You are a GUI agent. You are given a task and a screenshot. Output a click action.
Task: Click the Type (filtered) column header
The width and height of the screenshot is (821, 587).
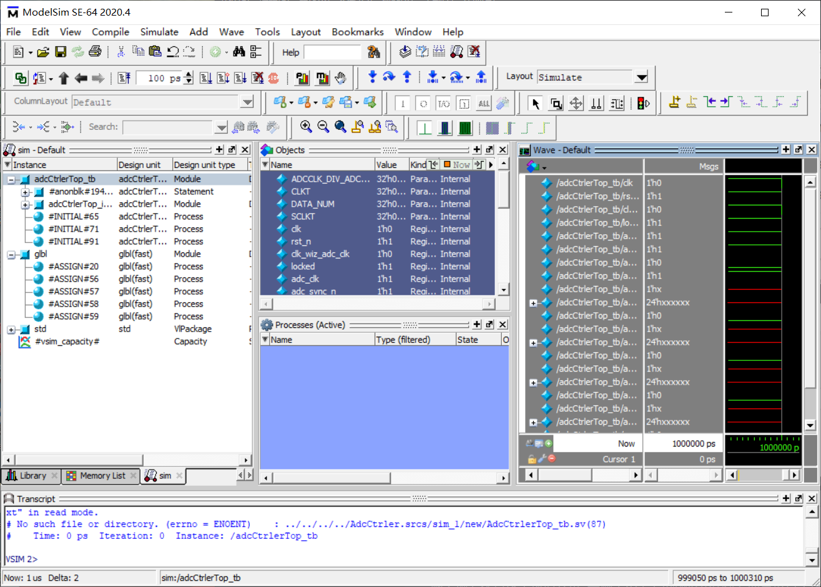(415, 340)
